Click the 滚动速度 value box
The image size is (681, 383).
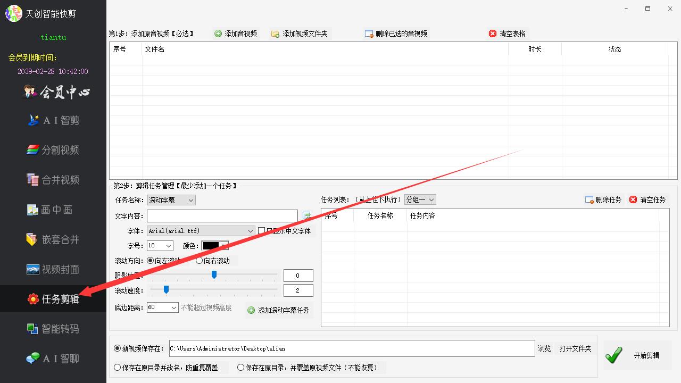298,290
